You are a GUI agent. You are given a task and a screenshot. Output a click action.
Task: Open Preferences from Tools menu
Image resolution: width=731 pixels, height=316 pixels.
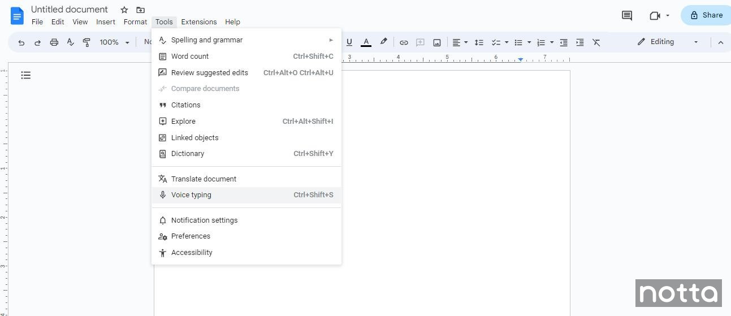tap(246, 236)
